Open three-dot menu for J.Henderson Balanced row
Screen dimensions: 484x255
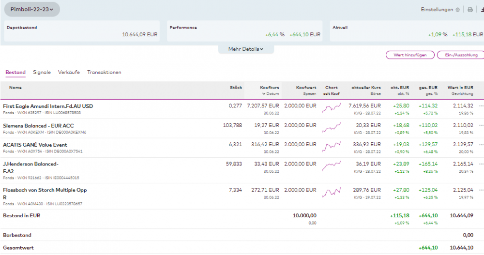click(481, 164)
